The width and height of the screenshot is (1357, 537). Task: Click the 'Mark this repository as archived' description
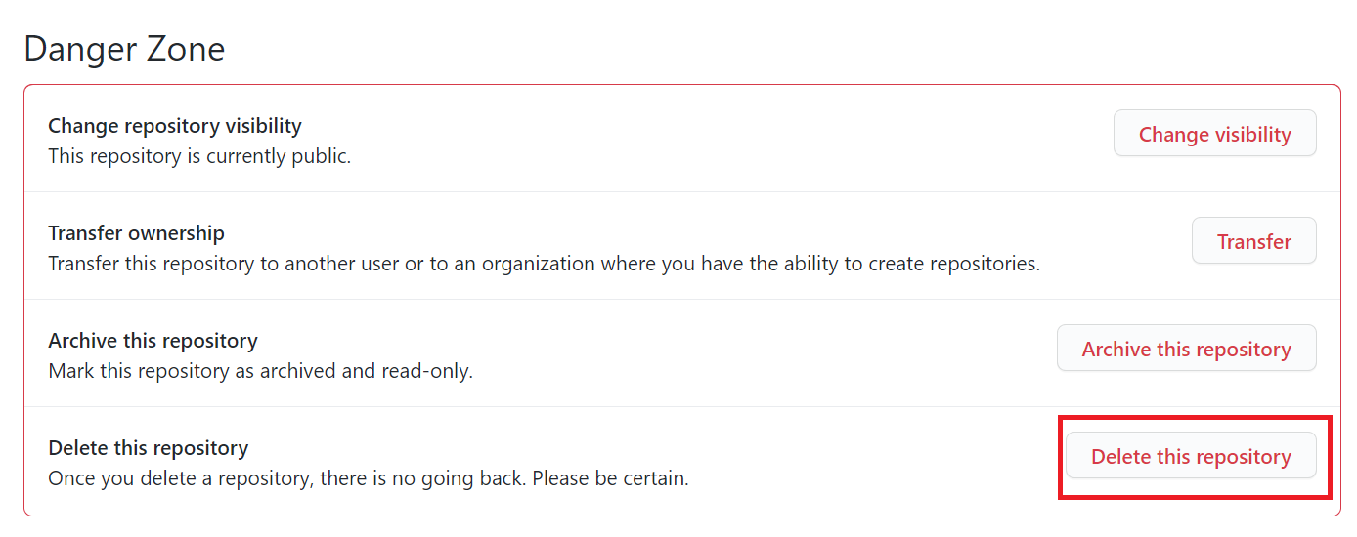[x=260, y=371]
